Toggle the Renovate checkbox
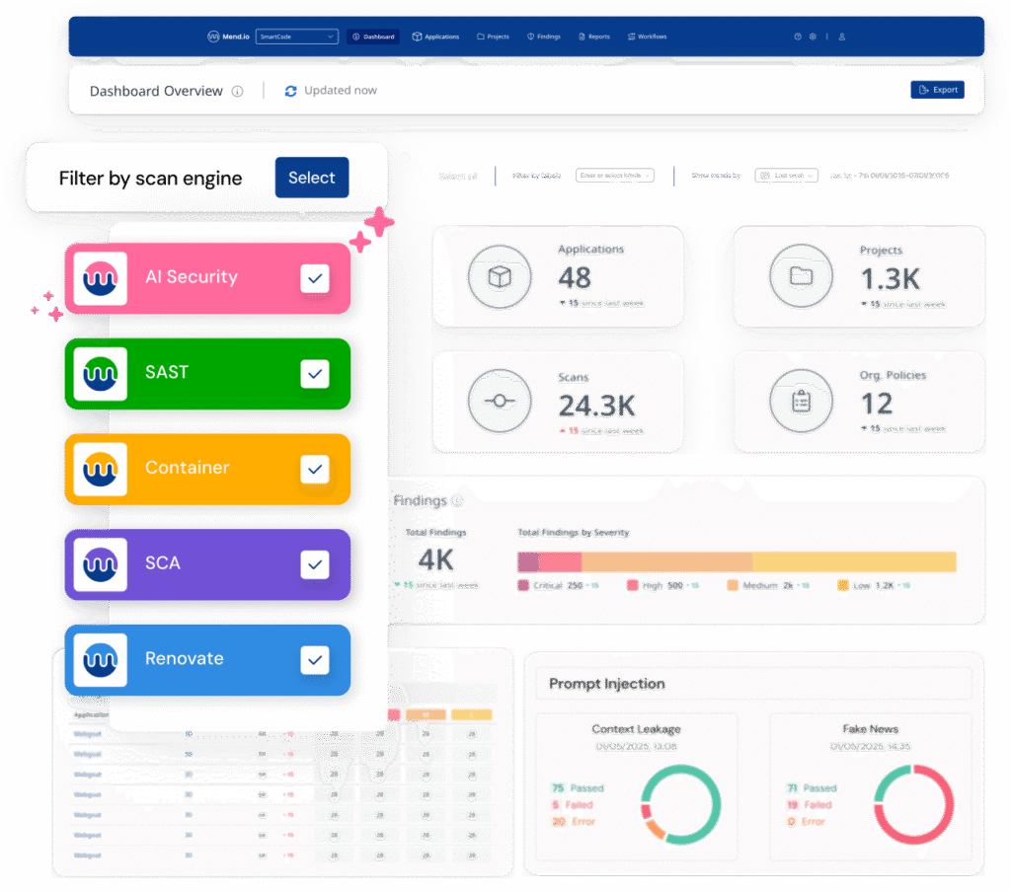 (x=315, y=659)
